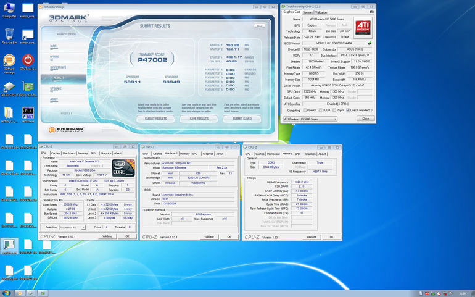Toggle the CUDA checkbox in GPU-Z
This screenshot has height=297, width=475.
click(320, 110)
